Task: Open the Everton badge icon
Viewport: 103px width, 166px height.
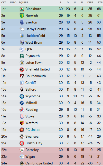Action: click(x=22, y=22)
